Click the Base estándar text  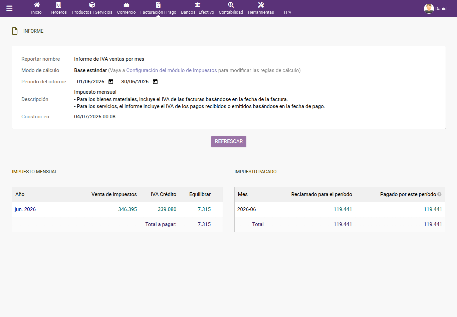point(90,70)
